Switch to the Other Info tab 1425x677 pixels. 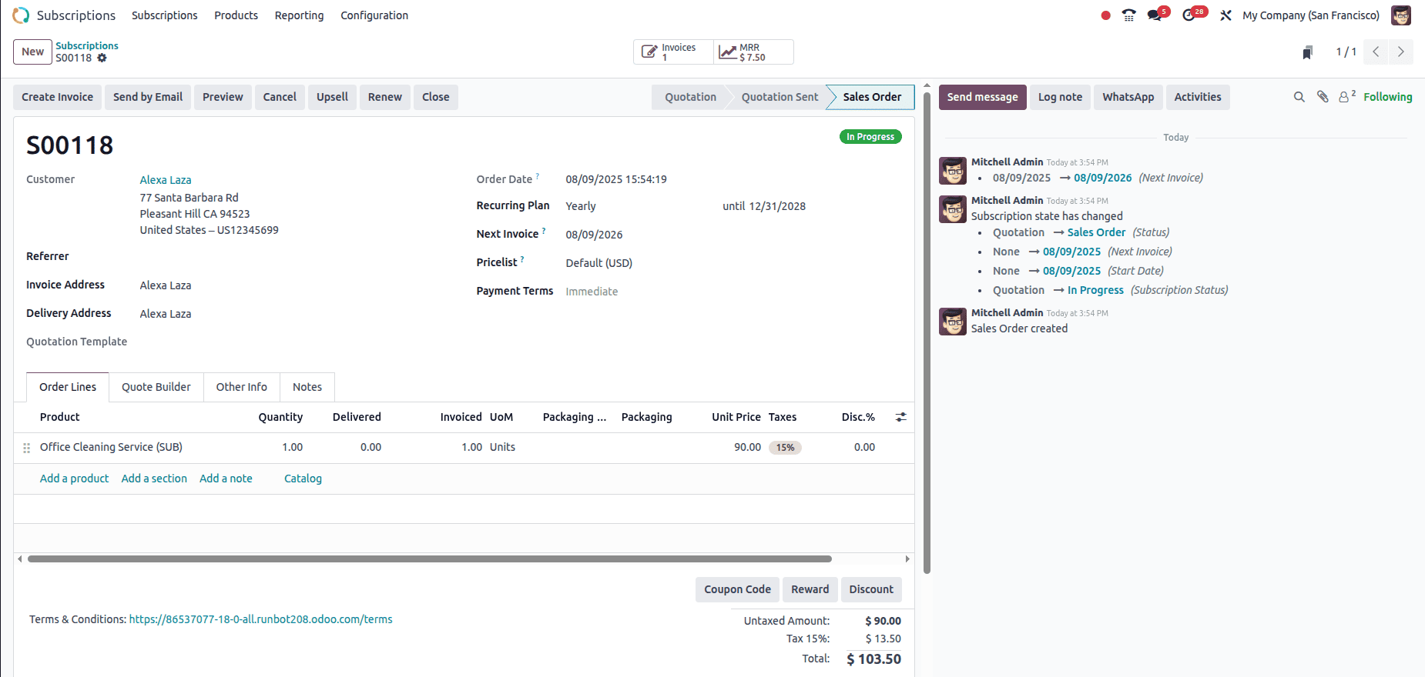(x=242, y=387)
